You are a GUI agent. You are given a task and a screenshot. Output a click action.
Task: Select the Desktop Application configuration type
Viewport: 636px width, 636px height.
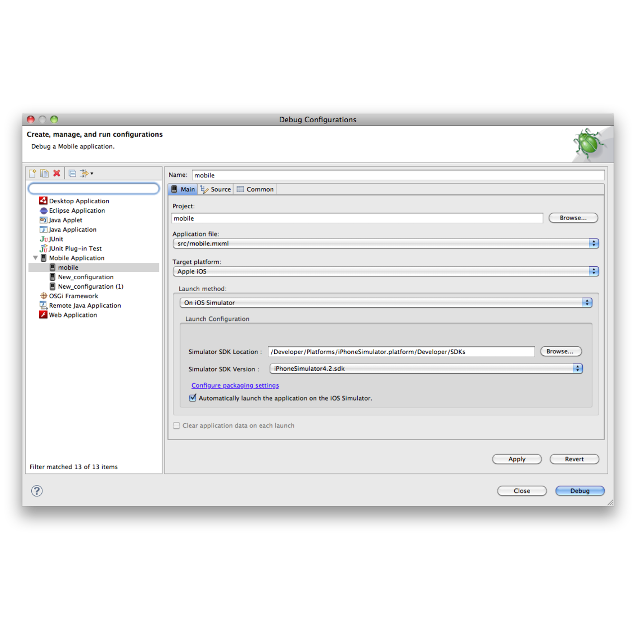pyautogui.click(x=79, y=201)
